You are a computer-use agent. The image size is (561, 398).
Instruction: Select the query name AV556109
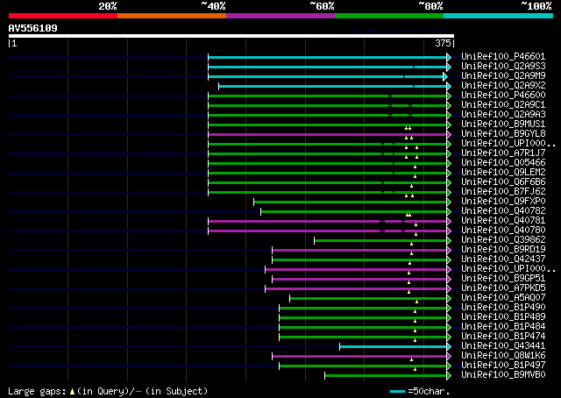[x=33, y=28]
